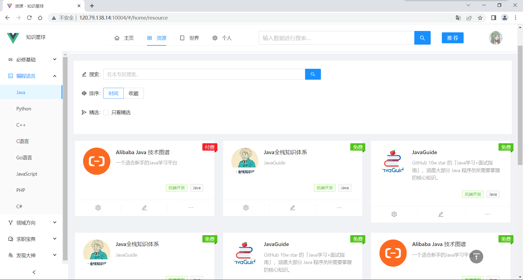Click Java tag on first JavaGuide card
Screen dimensions: 523x280
coord(493,194)
